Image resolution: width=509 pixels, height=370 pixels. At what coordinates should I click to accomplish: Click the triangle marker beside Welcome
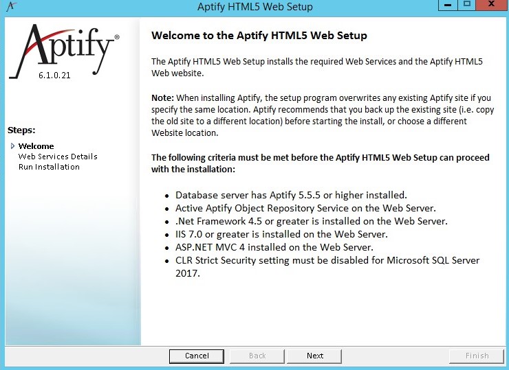point(12,146)
